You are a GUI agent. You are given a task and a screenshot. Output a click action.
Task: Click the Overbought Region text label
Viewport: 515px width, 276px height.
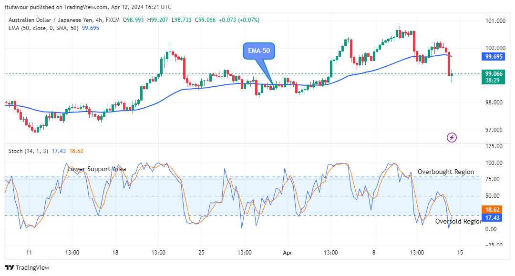click(446, 172)
